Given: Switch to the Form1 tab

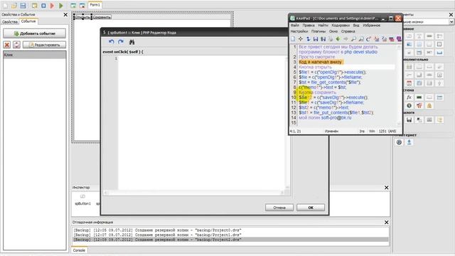Looking at the screenshot, I should [x=95, y=5].
